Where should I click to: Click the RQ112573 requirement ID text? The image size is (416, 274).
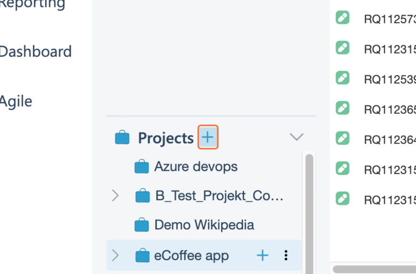coord(389,19)
